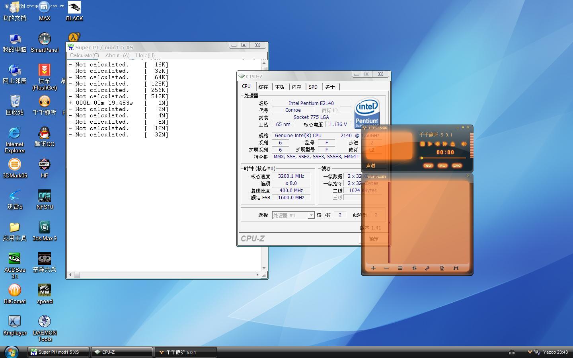Viewport: 573px width, 358px height.
Task: Toggle the PL playlist panel
Action: click(x=442, y=165)
